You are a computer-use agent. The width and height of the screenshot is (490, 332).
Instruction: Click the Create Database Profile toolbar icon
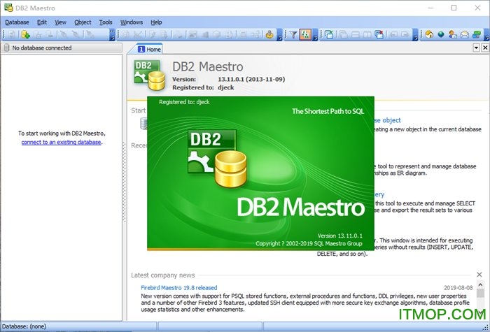pos(25,35)
